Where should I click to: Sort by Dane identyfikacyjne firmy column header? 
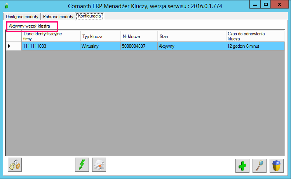[x=51, y=36]
